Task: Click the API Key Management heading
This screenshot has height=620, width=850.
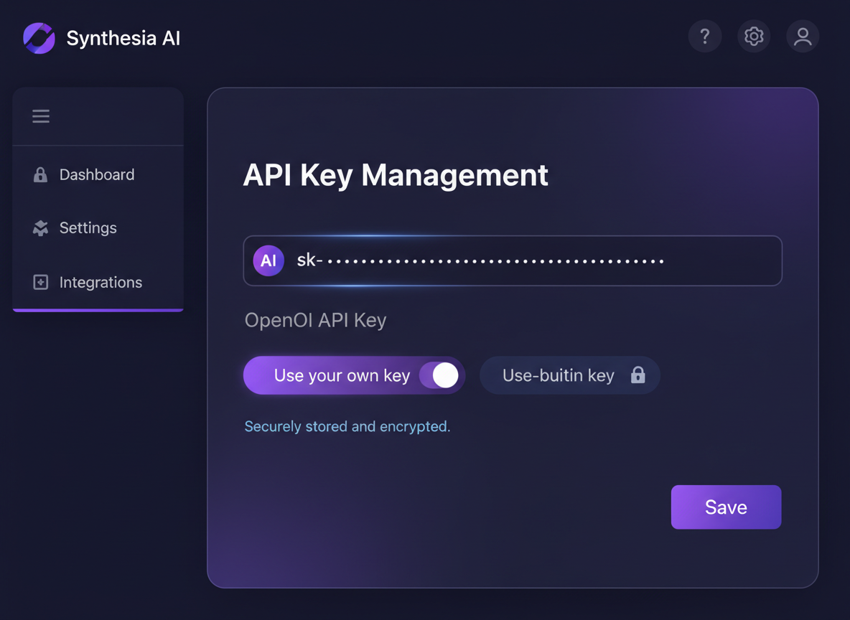Action: (395, 176)
